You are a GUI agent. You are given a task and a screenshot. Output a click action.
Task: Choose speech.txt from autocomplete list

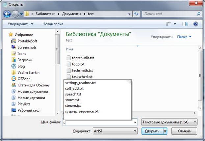[x=97, y=94]
